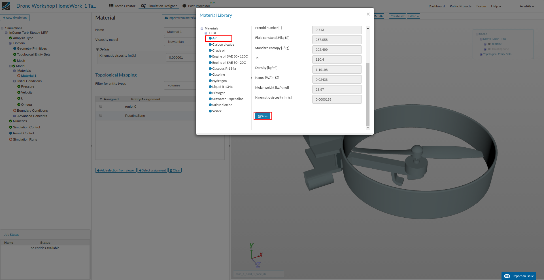
Task: Toggle visibility eye for region0 in Scene
Action: [489, 44]
